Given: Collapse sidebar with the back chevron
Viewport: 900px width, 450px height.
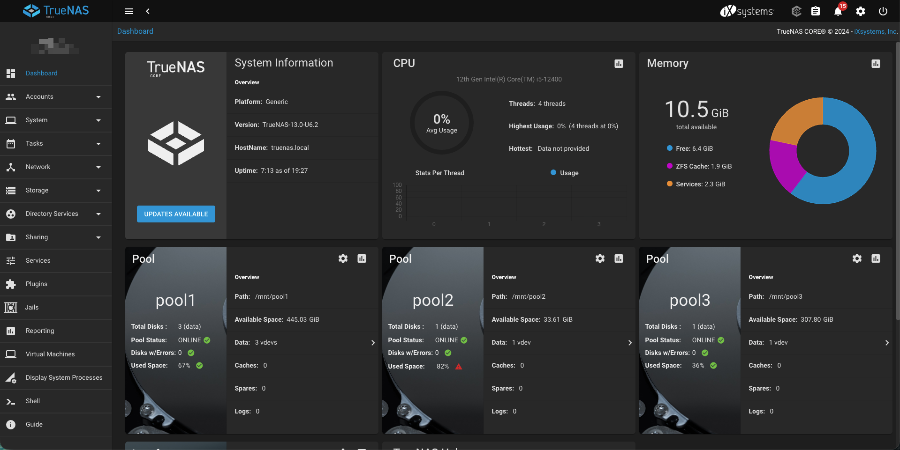Looking at the screenshot, I should click(x=148, y=11).
